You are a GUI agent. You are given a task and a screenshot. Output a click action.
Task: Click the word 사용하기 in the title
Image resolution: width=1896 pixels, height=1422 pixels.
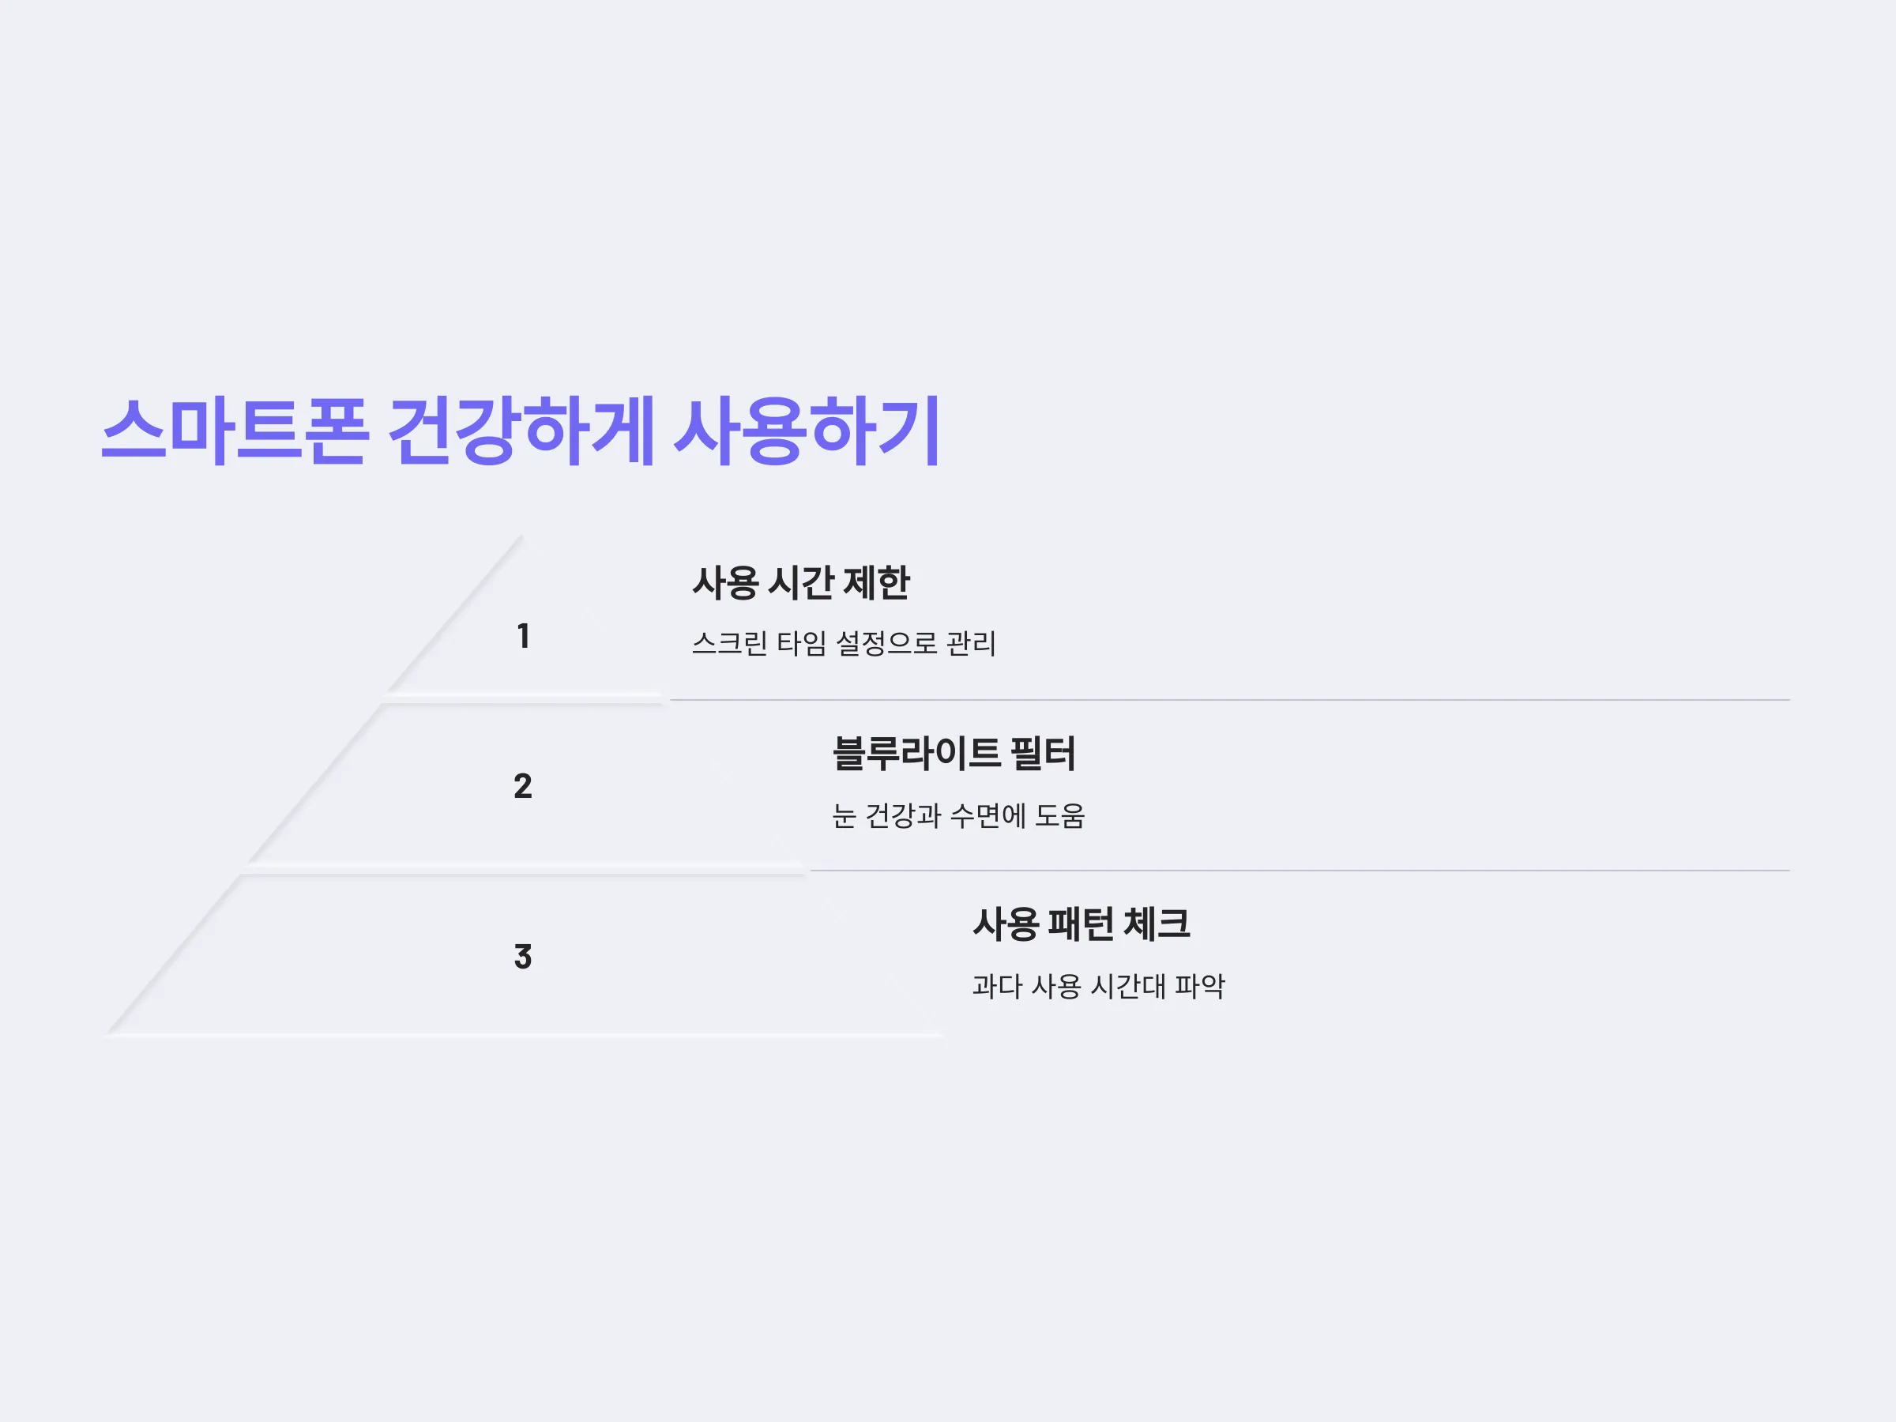807,431
